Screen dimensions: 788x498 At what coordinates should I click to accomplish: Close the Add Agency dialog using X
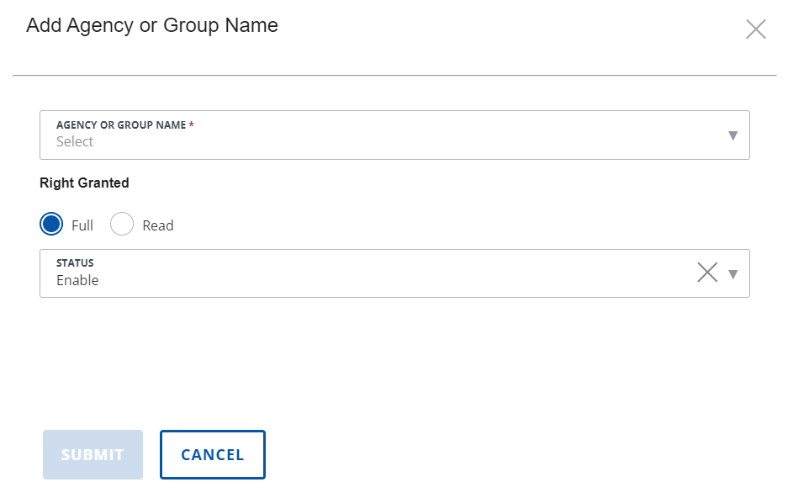coord(755,29)
